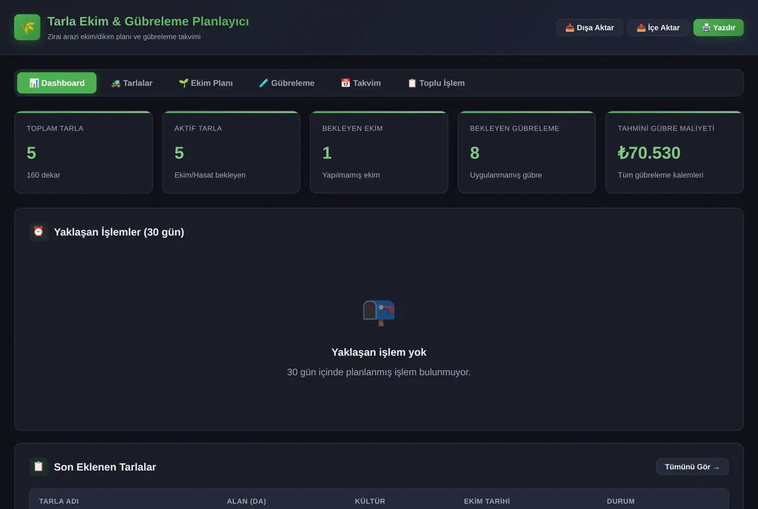
Task: Switch to the Tarlalar tab
Action: pos(131,83)
